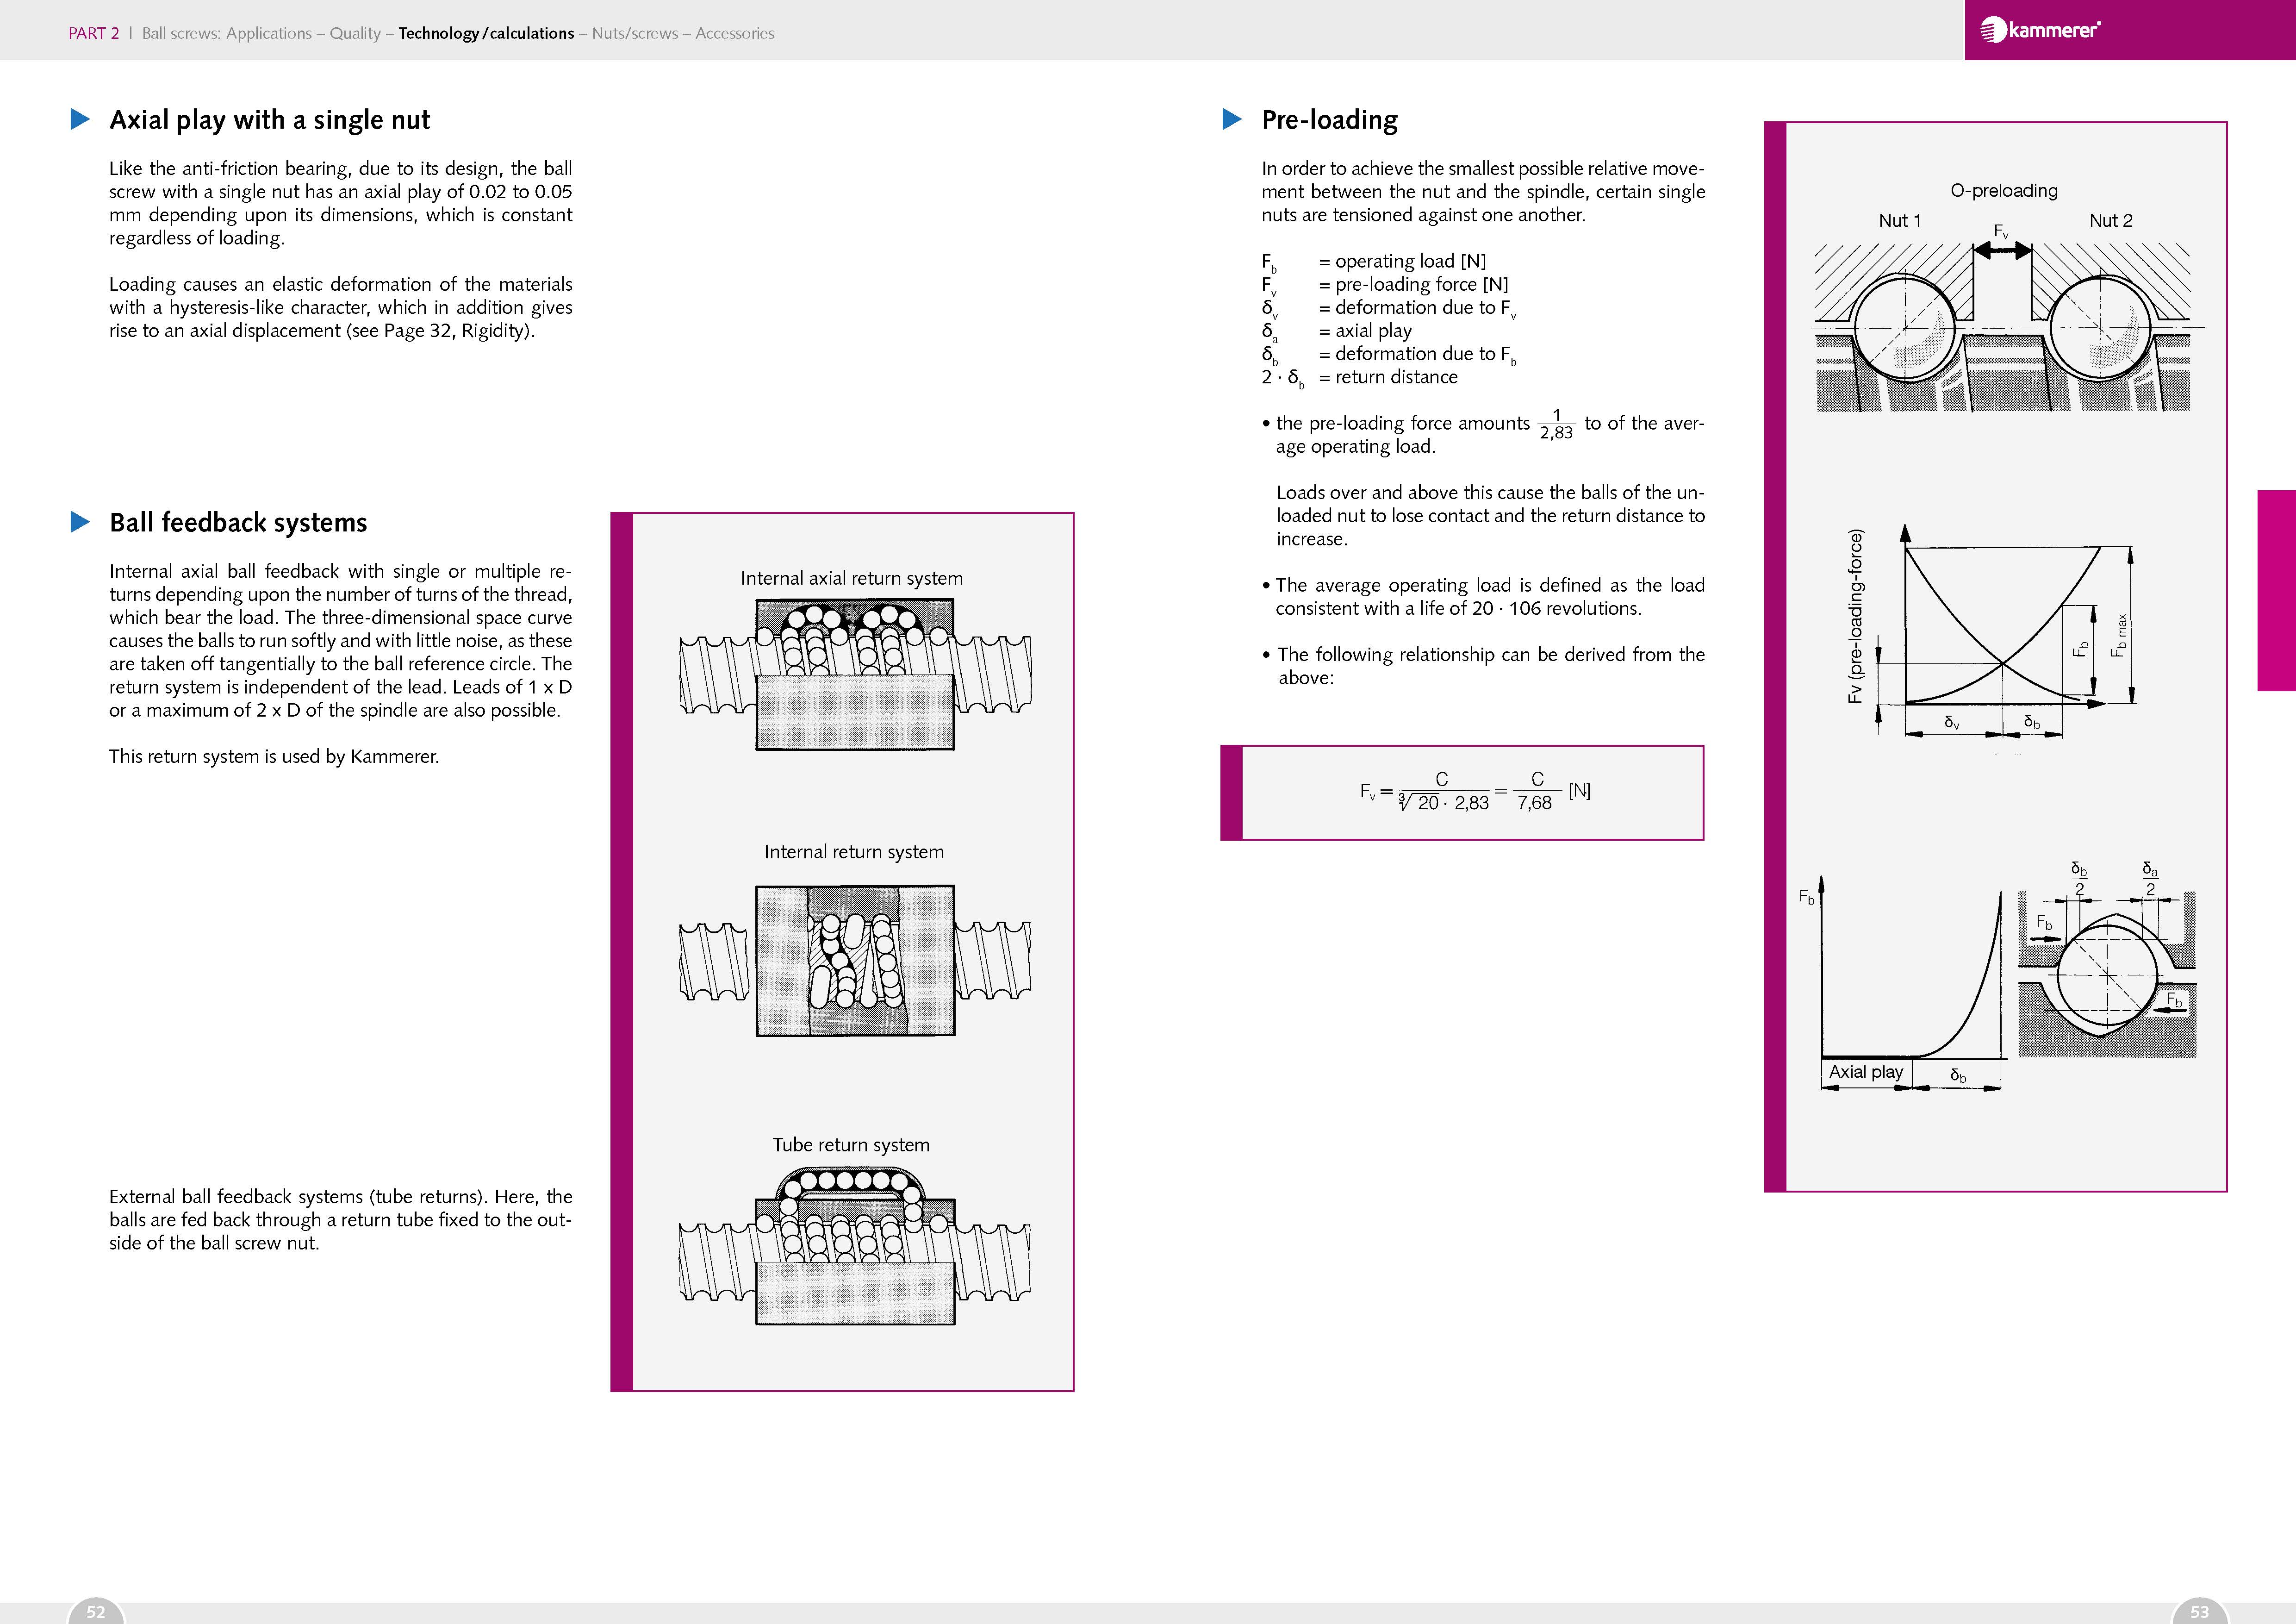Viewport: 2296px width, 1624px height.
Task: Click the Fv formula box
Action: pos(1462,793)
